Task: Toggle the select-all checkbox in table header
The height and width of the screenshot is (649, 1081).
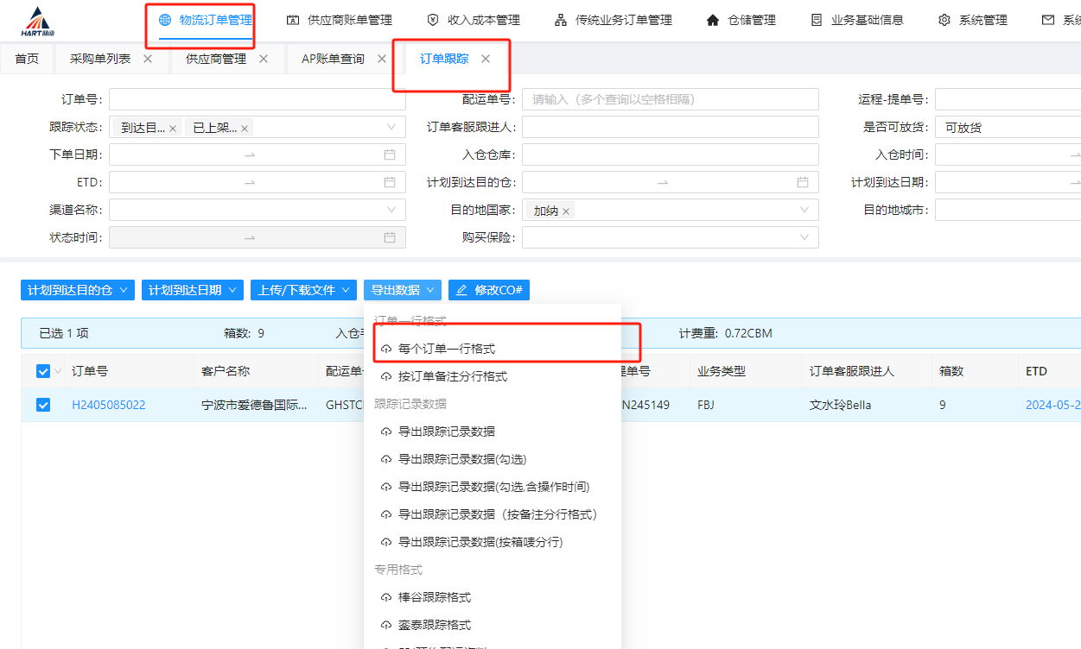Action: [43, 371]
